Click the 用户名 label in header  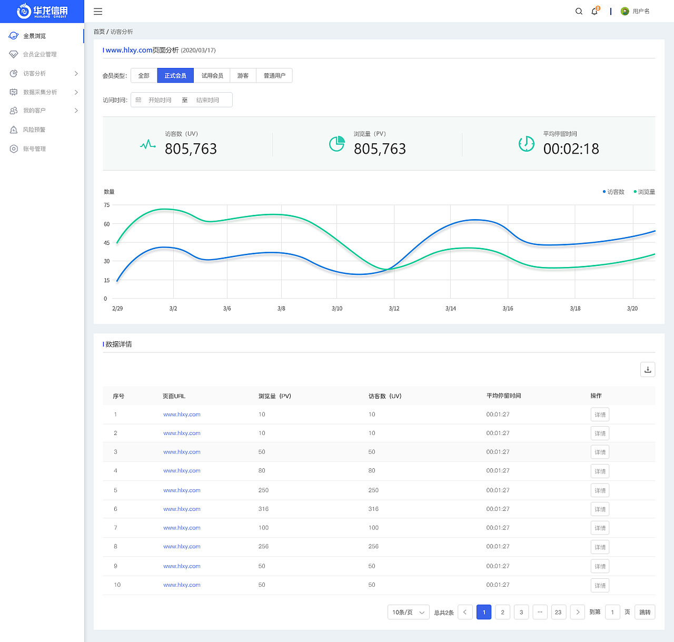pos(641,11)
